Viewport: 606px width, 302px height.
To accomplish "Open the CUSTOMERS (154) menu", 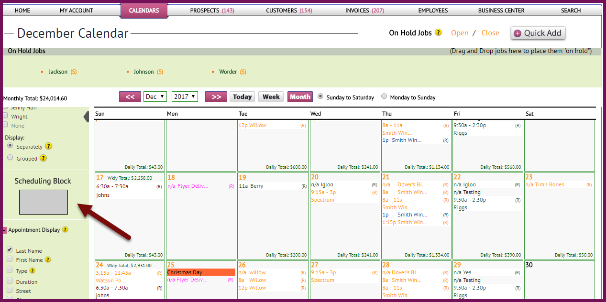I will point(289,10).
